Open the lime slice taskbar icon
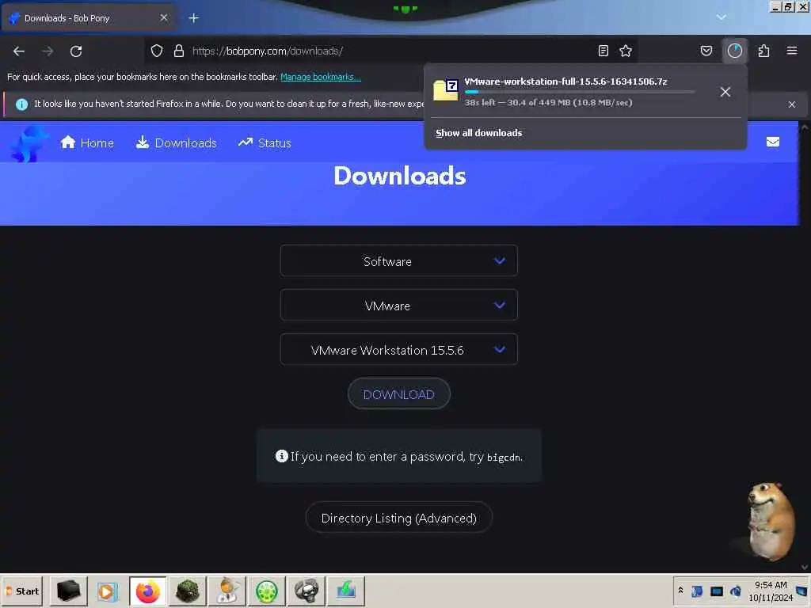811x608 pixels. [267, 591]
